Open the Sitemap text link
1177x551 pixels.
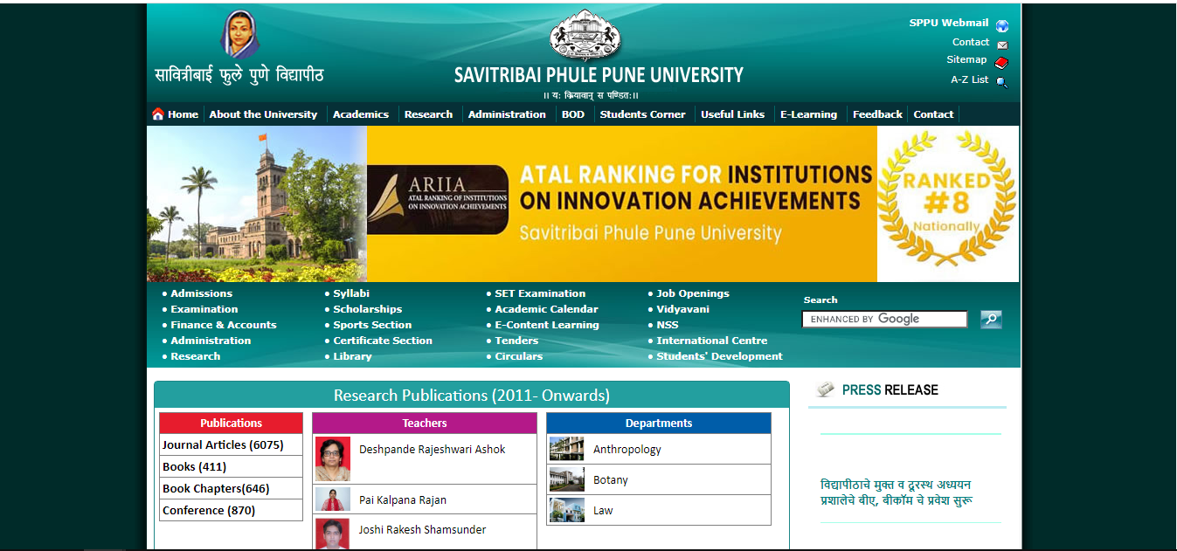[x=966, y=59]
